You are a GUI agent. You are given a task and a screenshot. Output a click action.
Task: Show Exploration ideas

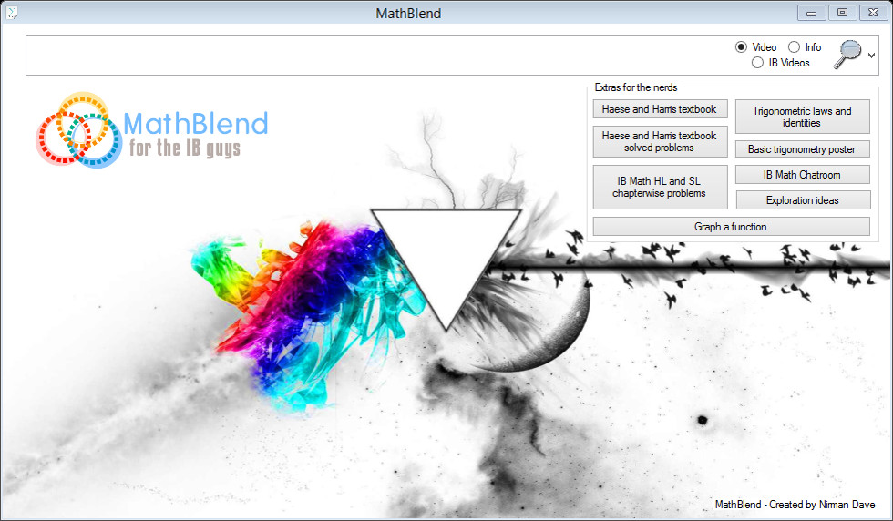coord(803,200)
